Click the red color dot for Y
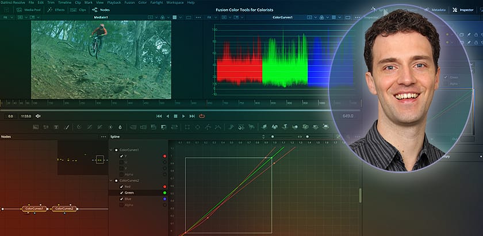Viewport: 483px width, 236px height. (x=164, y=156)
